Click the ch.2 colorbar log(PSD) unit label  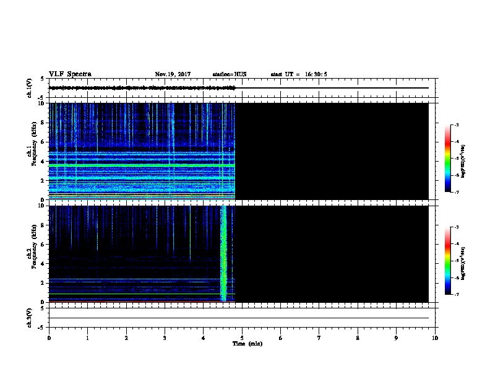[x=463, y=263]
